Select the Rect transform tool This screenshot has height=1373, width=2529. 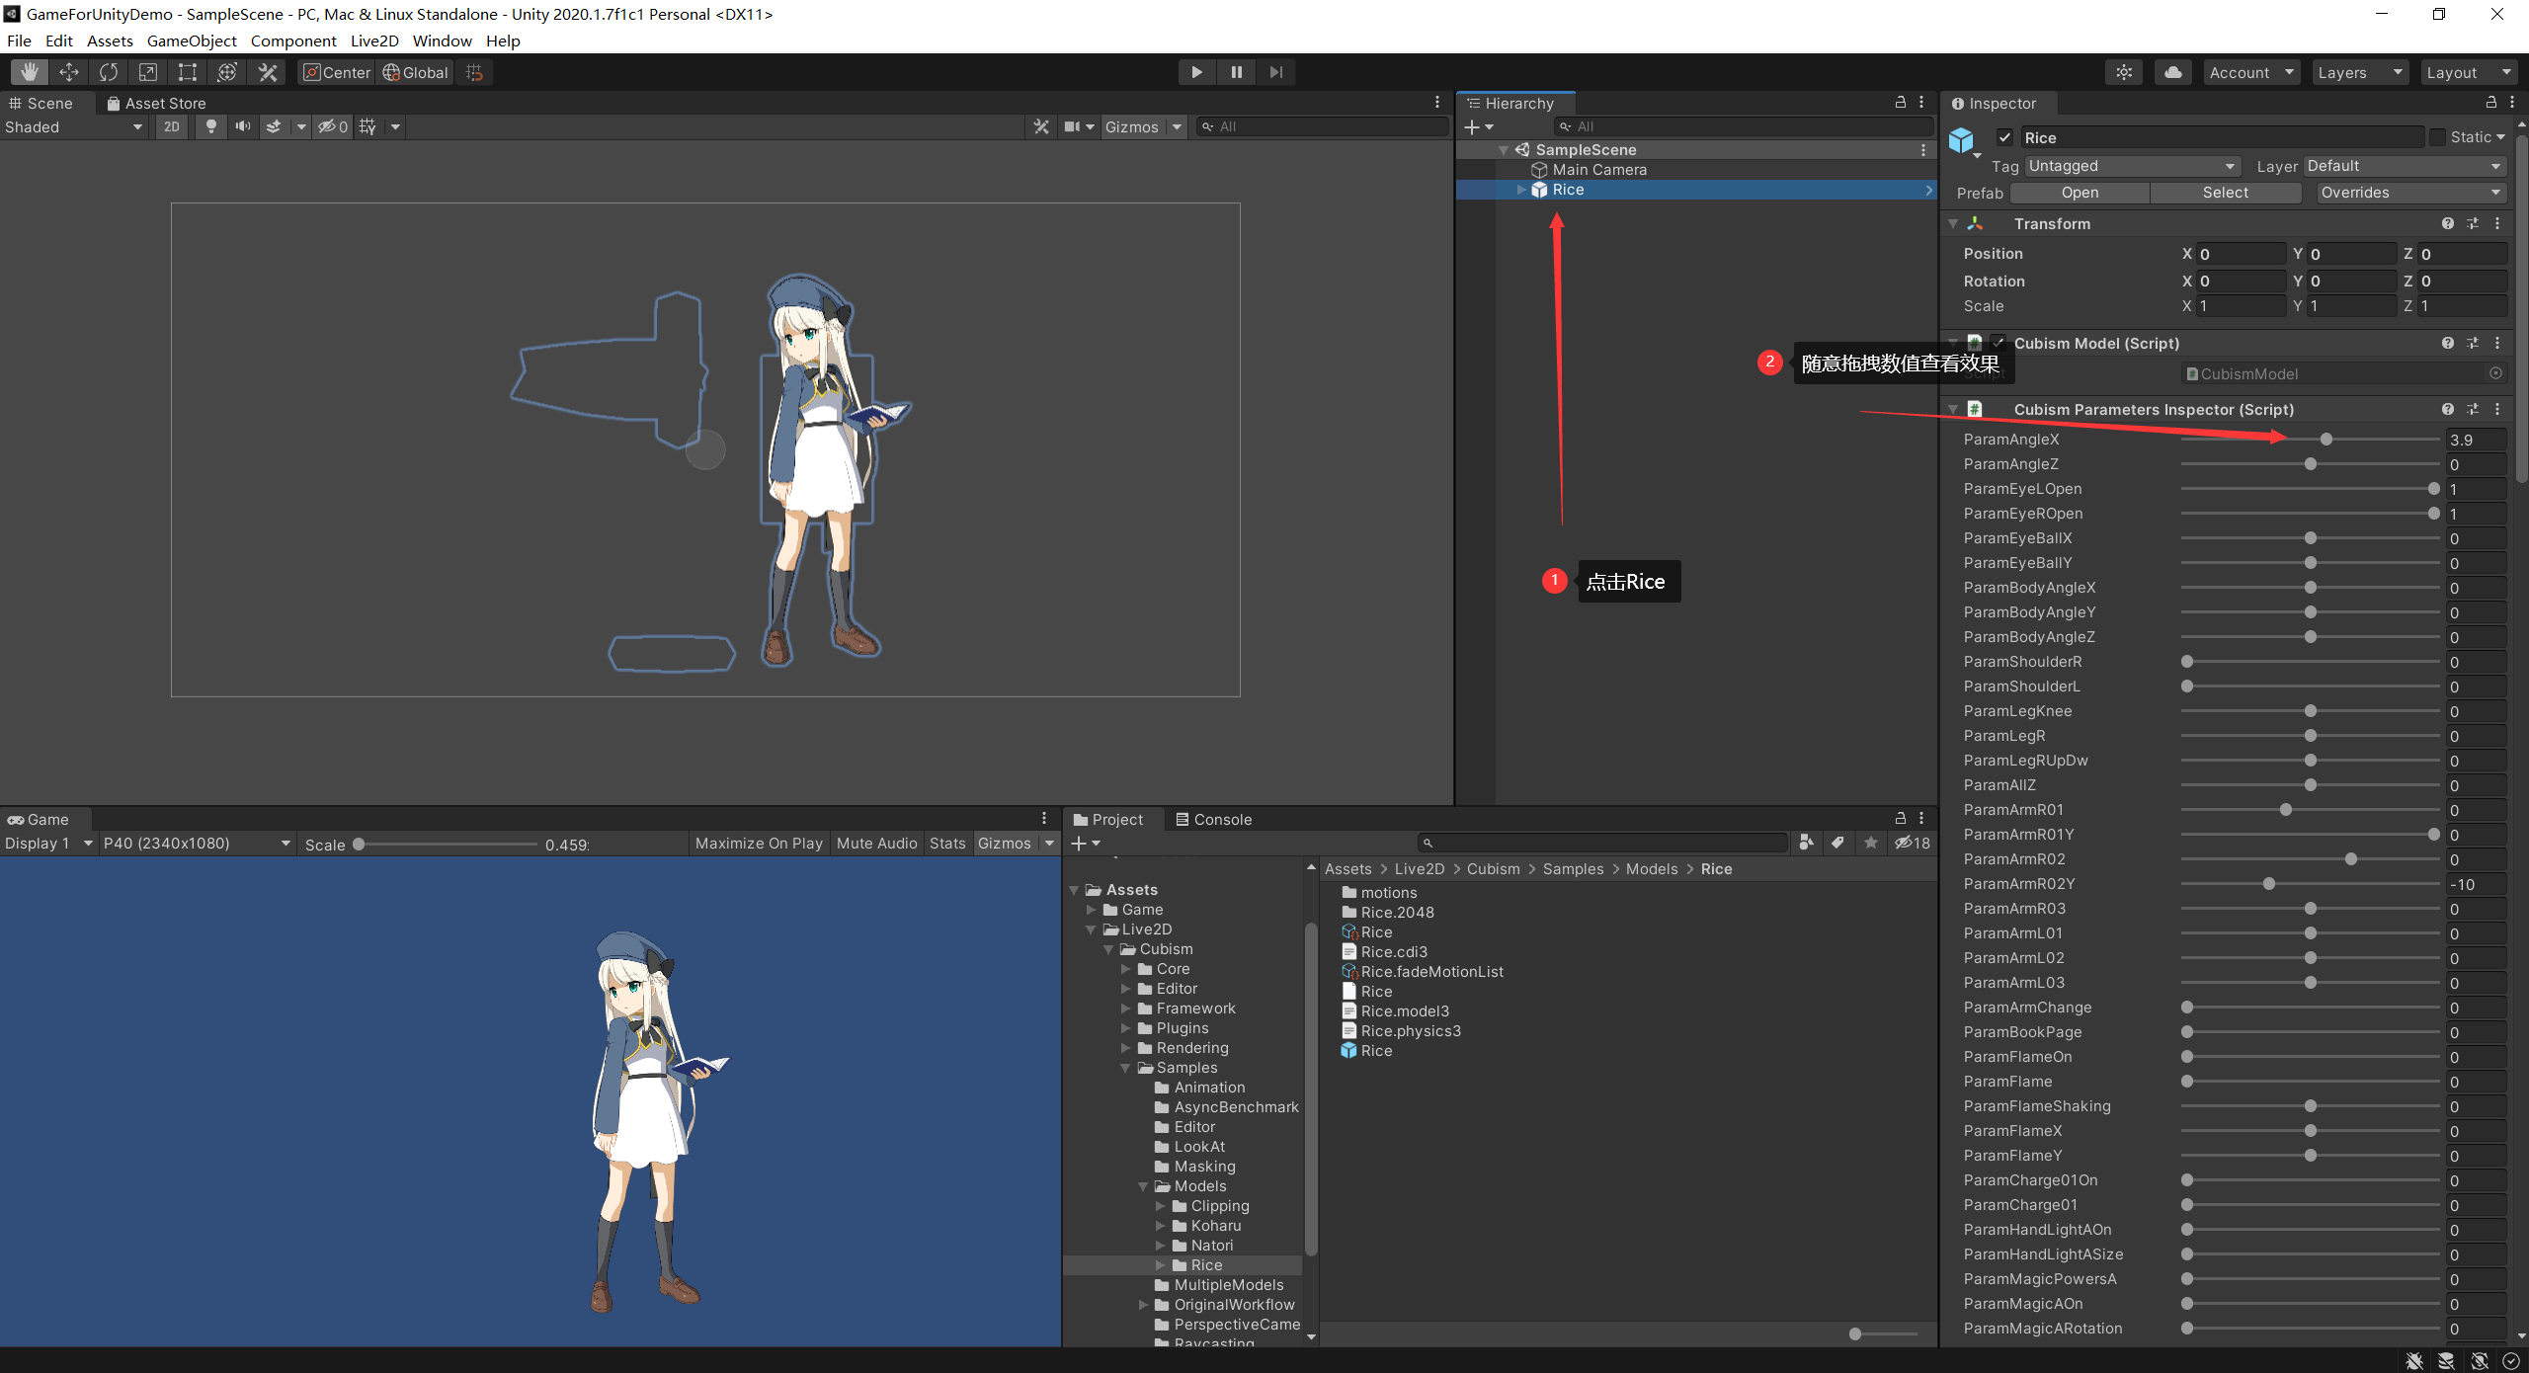point(188,72)
